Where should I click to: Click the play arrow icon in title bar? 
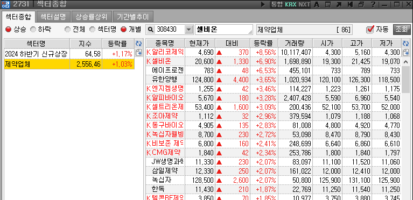click(x=263, y=4)
